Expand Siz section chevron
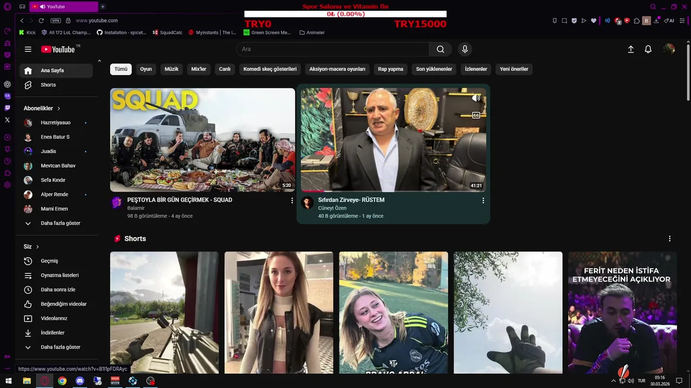Viewport: 691px width, 388px height. coord(37,247)
